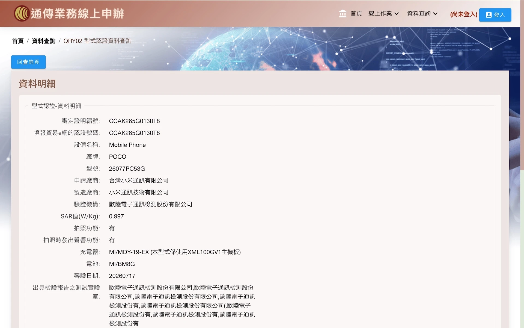Click the charger value MI/MDY-19-EX

[x=175, y=252]
